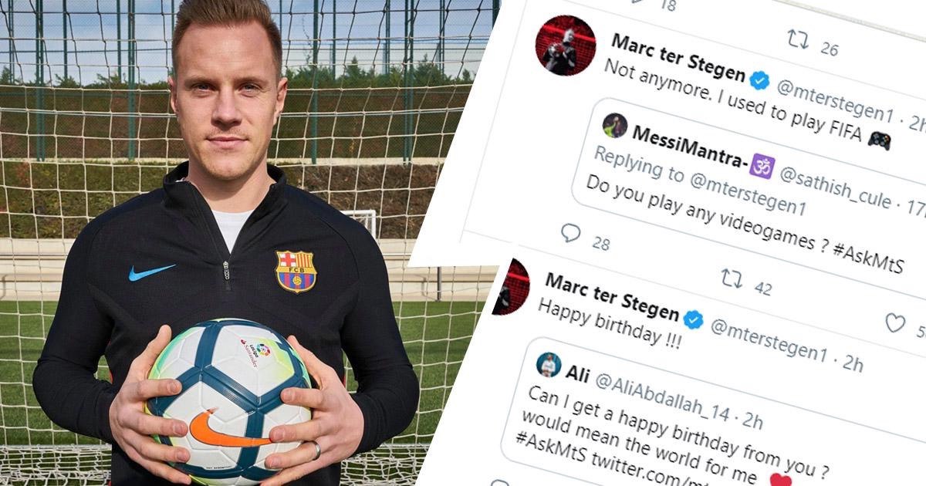Open Marc ter Stegen's top profile avatar

pos(566,45)
